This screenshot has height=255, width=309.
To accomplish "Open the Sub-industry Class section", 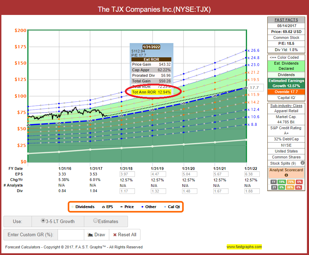I will coord(286,106).
